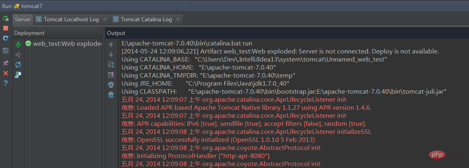Click the Using CATALINA_HOME line
Viewport: 469px width, 168px height.
click(x=199, y=68)
